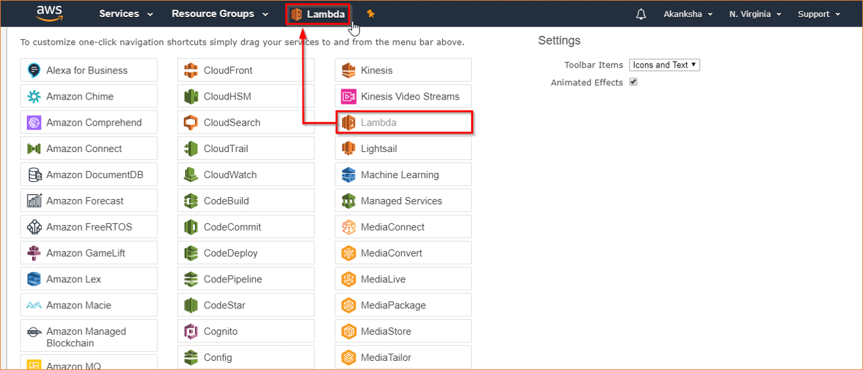
Task: Open the Akanksha account menu
Action: pos(688,14)
